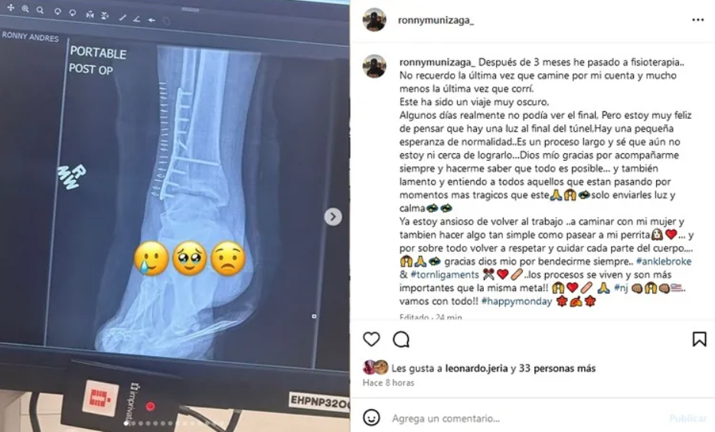The height and width of the screenshot is (432, 715).
Task: Open the #happymonday hashtag
Action: pos(516,301)
